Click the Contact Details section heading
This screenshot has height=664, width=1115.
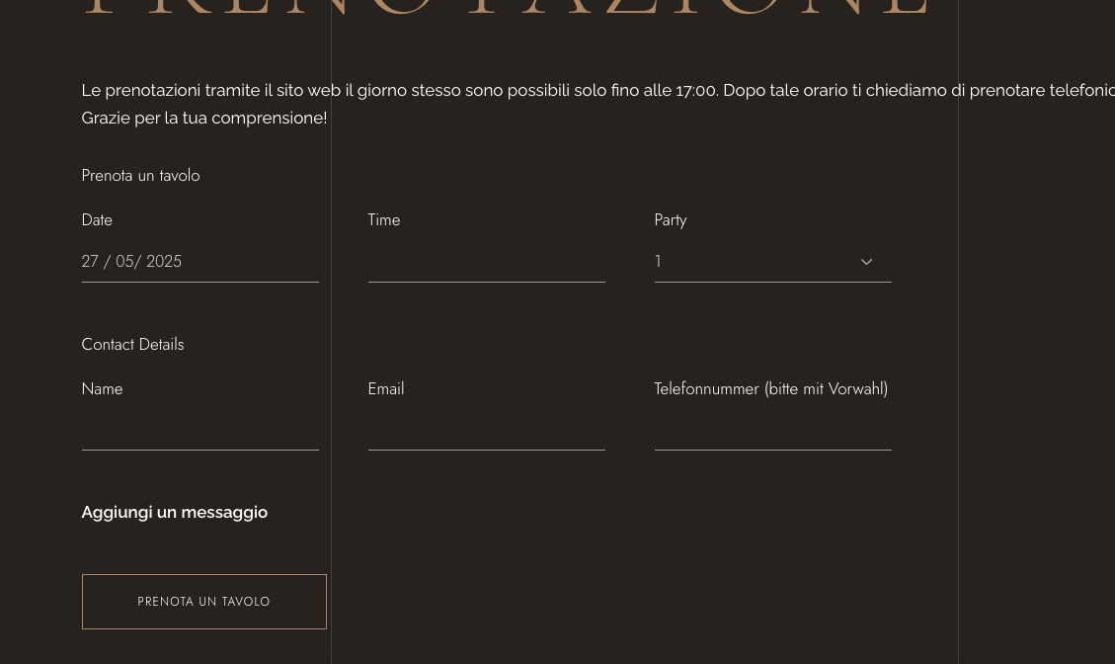click(132, 345)
